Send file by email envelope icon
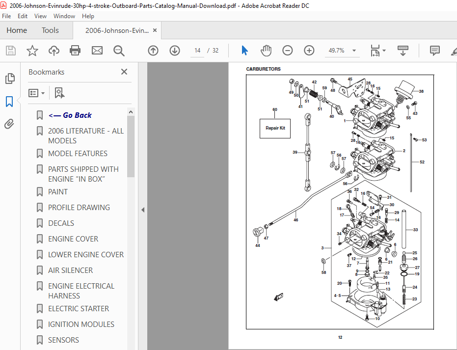This screenshot has width=457, height=350. click(97, 51)
